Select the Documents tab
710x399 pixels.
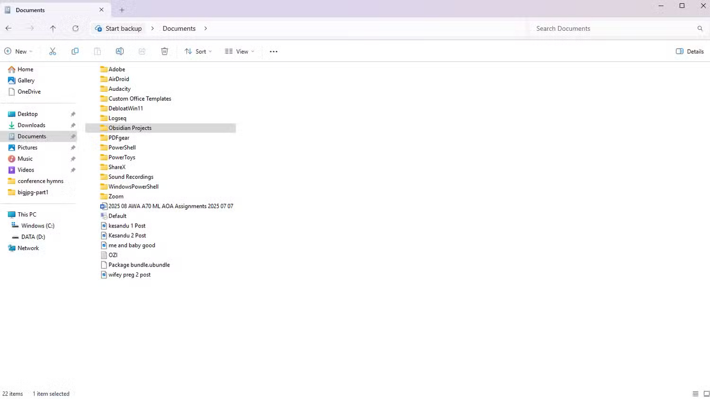55,10
